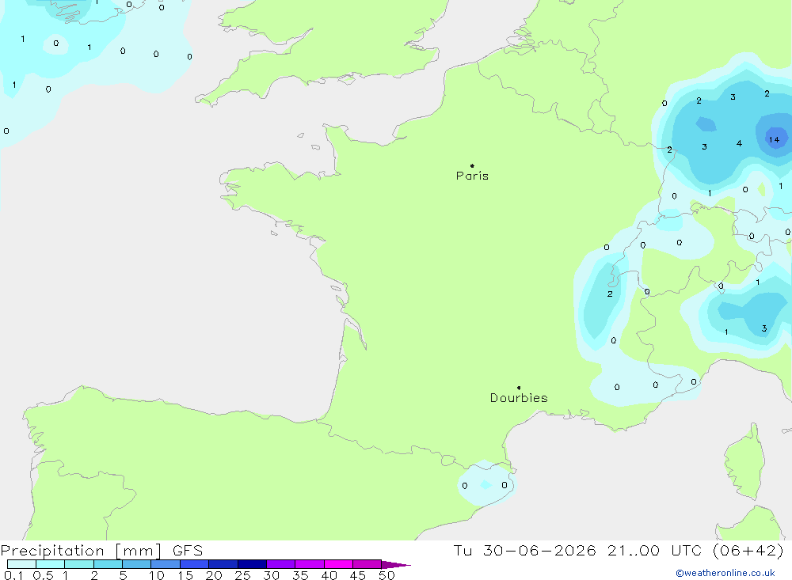Click the legend scale number 50
The image size is (792, 580).
(386, 575)
